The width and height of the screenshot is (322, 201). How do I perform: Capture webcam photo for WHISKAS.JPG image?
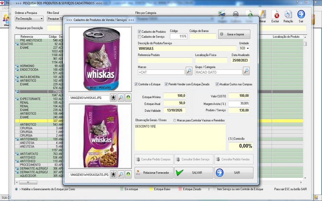click(x=114, y=98)
